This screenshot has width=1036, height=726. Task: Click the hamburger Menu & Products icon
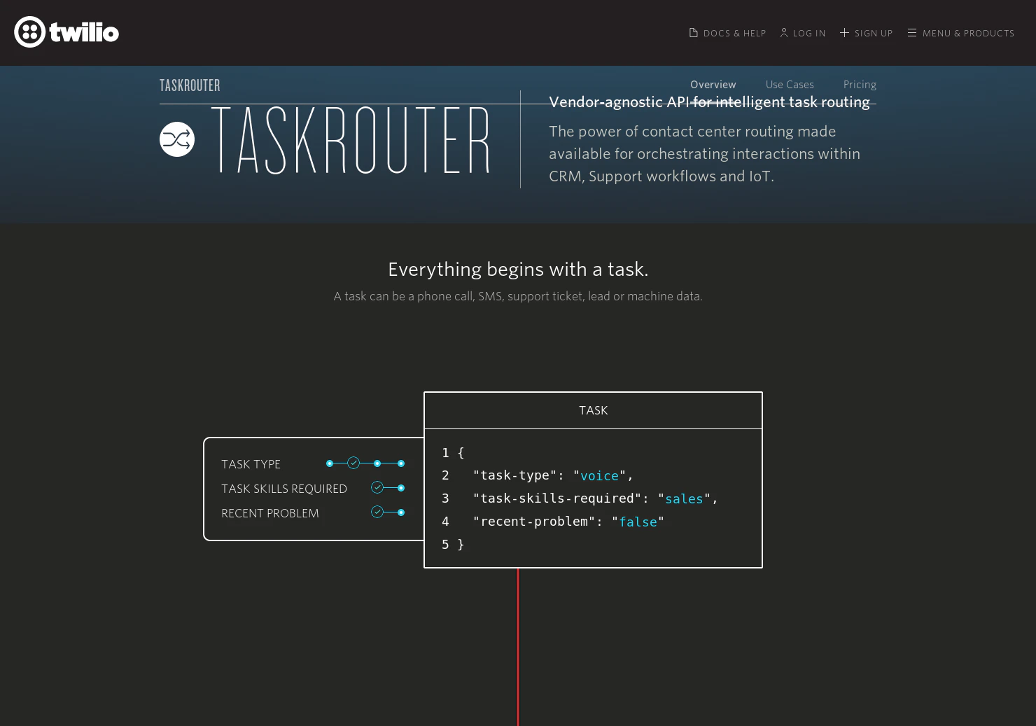click(912, 33)
